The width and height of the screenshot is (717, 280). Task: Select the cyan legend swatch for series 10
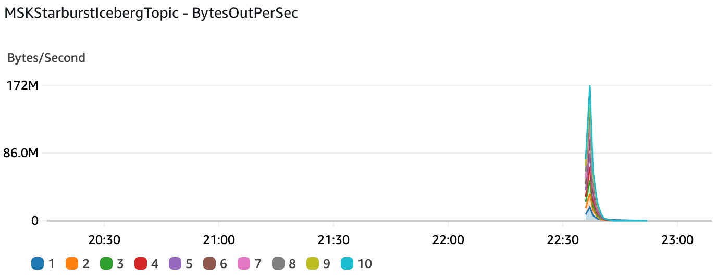347,264
